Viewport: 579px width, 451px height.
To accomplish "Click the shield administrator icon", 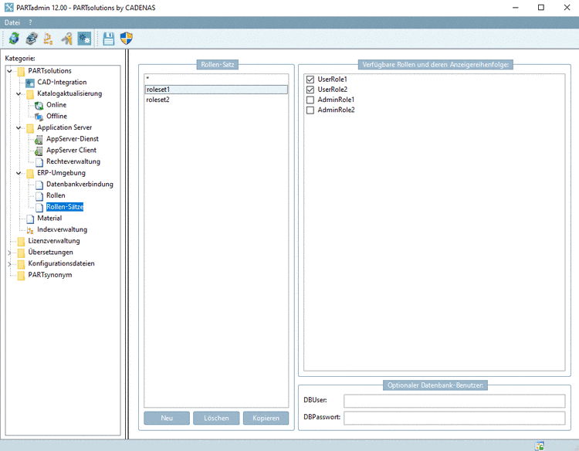I will point(127,38).
